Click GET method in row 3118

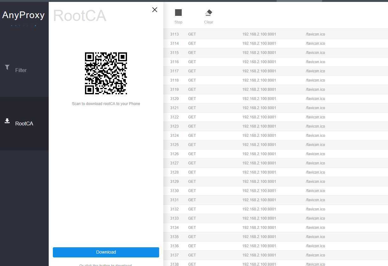click(x=192, y=80)
